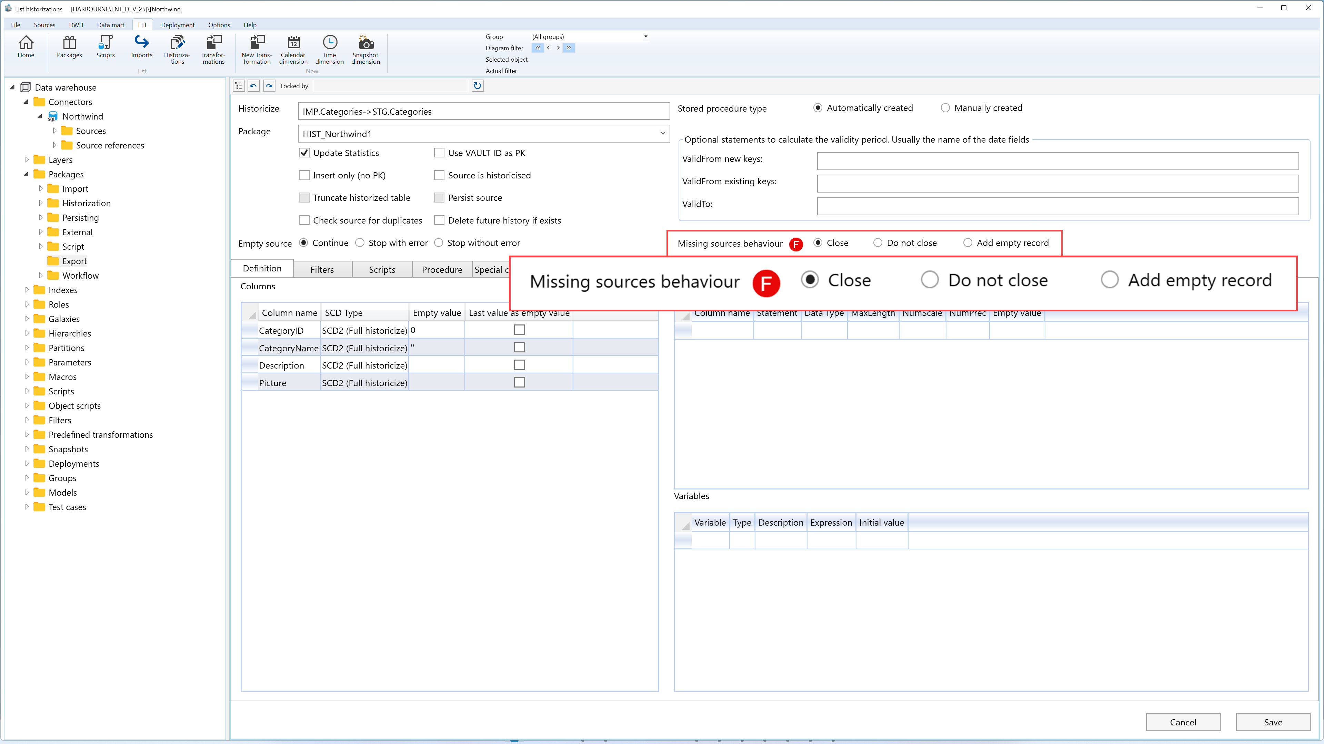Select the Export package folder

pos(67,261)
